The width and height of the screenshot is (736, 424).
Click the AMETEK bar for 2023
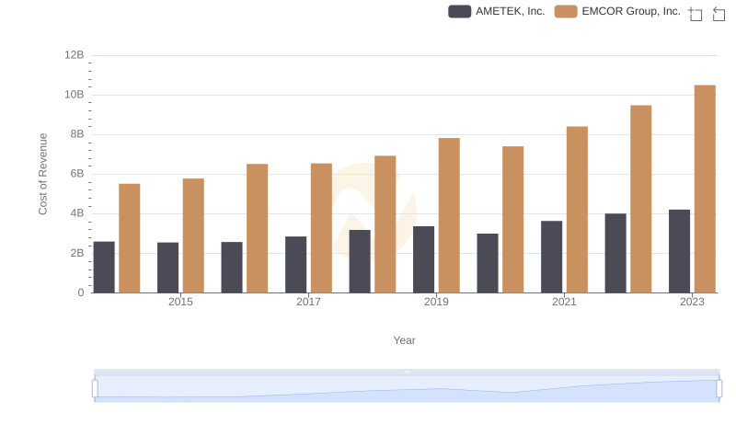[x=679, y=251]
